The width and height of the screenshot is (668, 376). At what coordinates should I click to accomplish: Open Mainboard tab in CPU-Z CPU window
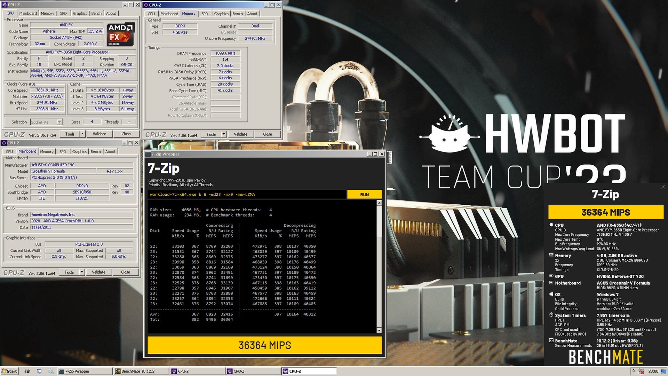[28, 13]
